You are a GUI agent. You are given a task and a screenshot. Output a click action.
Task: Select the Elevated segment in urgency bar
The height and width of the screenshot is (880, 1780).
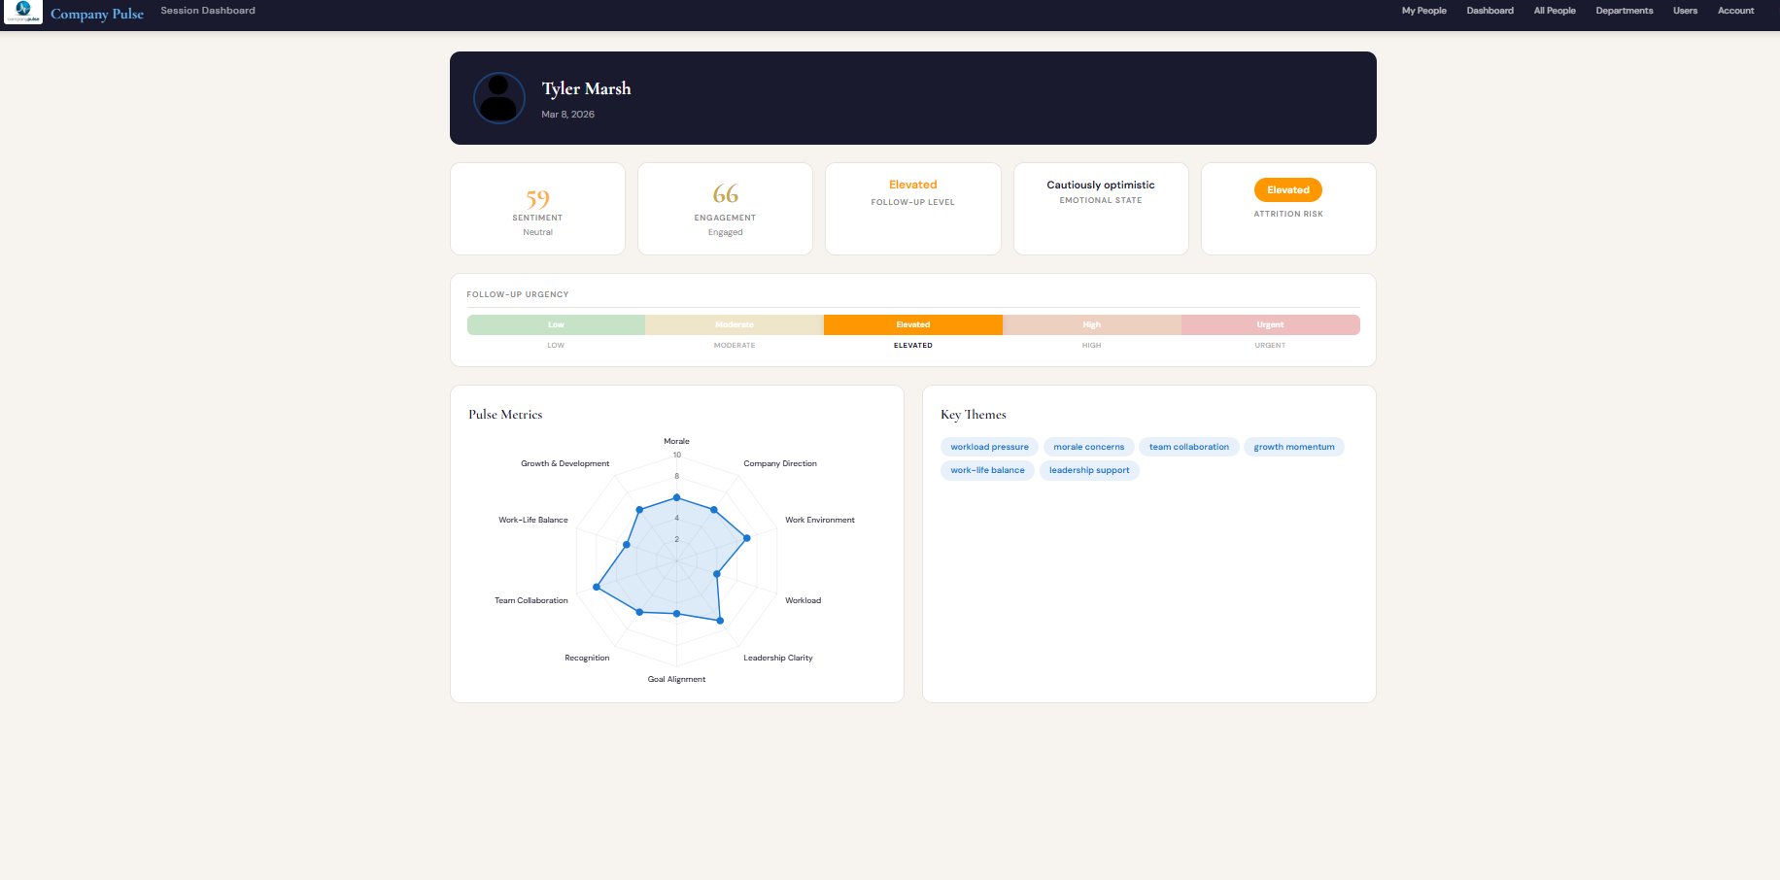tap(912, 324)
